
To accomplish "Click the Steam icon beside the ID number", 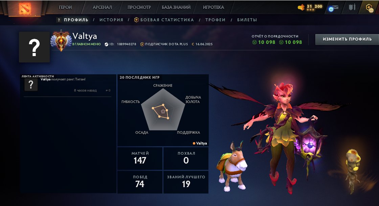I will point(106,44).
